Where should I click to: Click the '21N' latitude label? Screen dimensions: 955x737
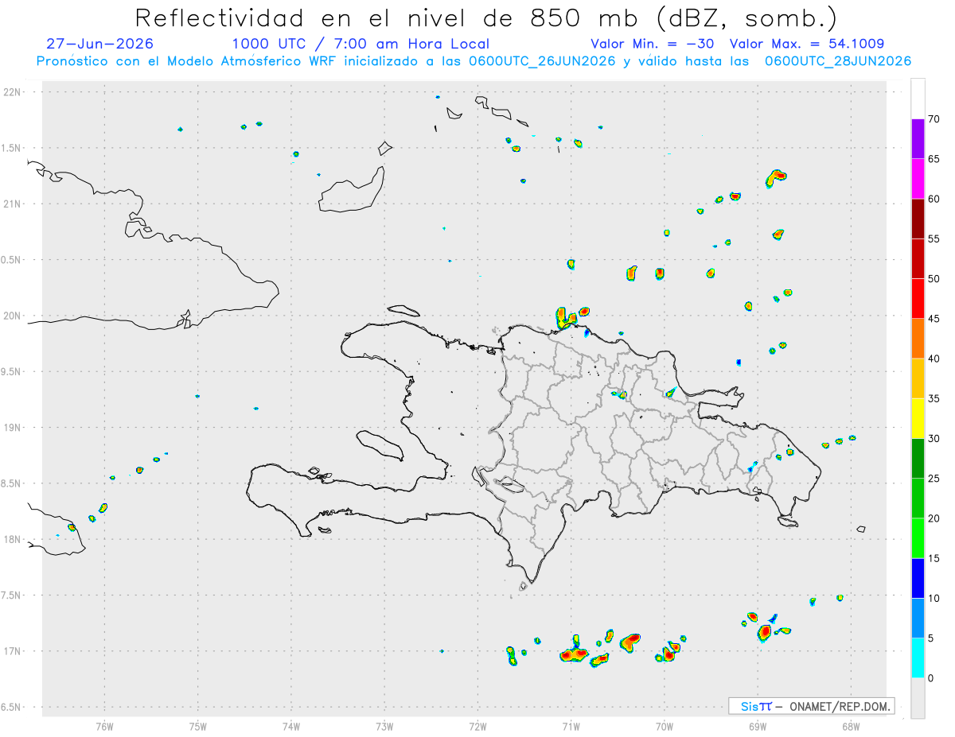point(14,204)
